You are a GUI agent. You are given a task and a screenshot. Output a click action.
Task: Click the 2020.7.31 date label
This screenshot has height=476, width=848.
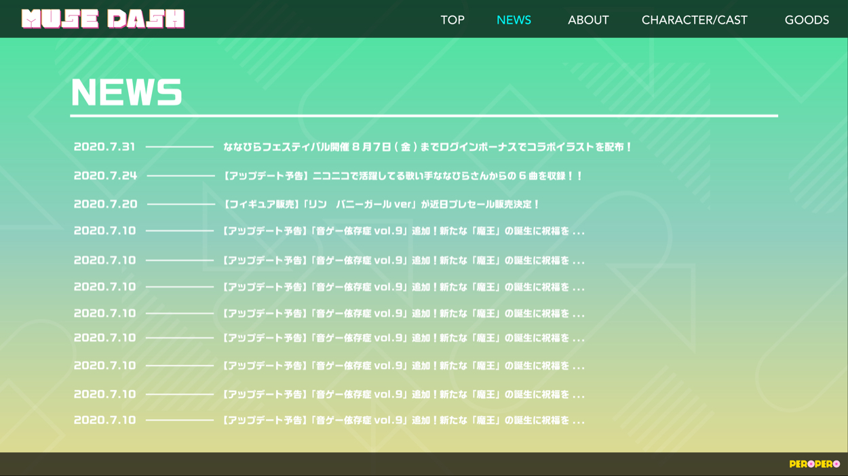tap(104, 147)
